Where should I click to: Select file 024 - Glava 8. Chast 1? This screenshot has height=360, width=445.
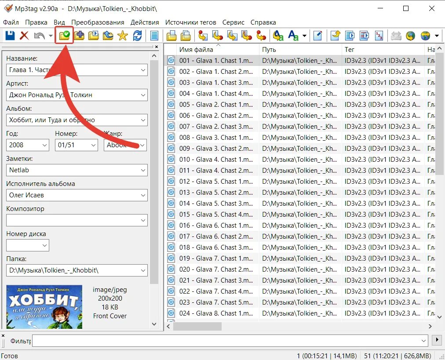tap(216, 313)
